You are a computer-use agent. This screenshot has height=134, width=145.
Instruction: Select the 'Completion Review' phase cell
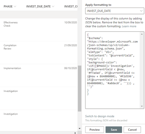point(10,47)
